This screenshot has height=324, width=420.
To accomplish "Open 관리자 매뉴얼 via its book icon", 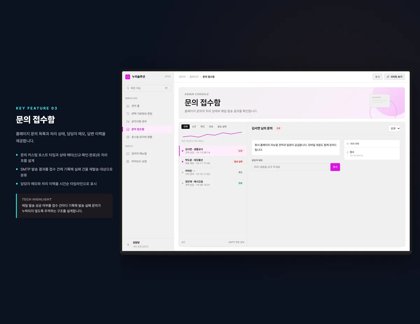I will tap(128, 154).
